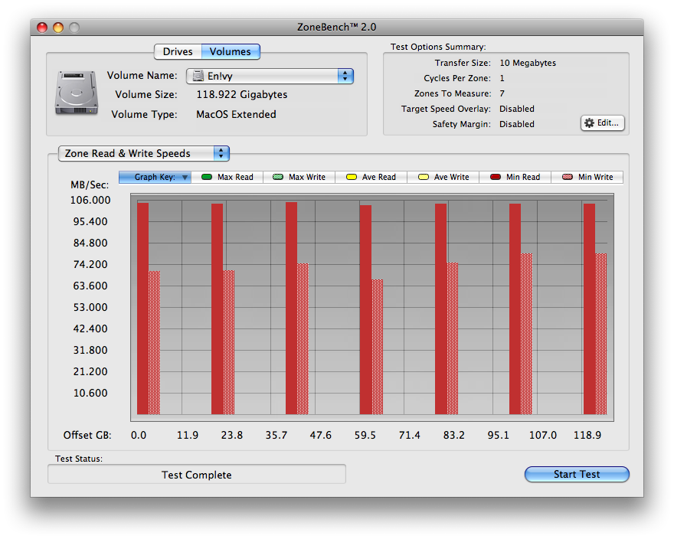The width and height of the screenshot is (674, 539).
Task: Open the Zone Read & Write Speeds dropdown
Action: [144, 153]
